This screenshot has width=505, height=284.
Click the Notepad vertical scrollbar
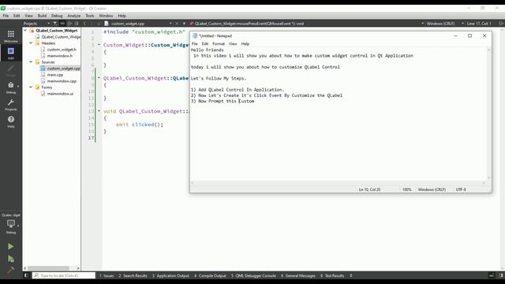pos(489,114)
